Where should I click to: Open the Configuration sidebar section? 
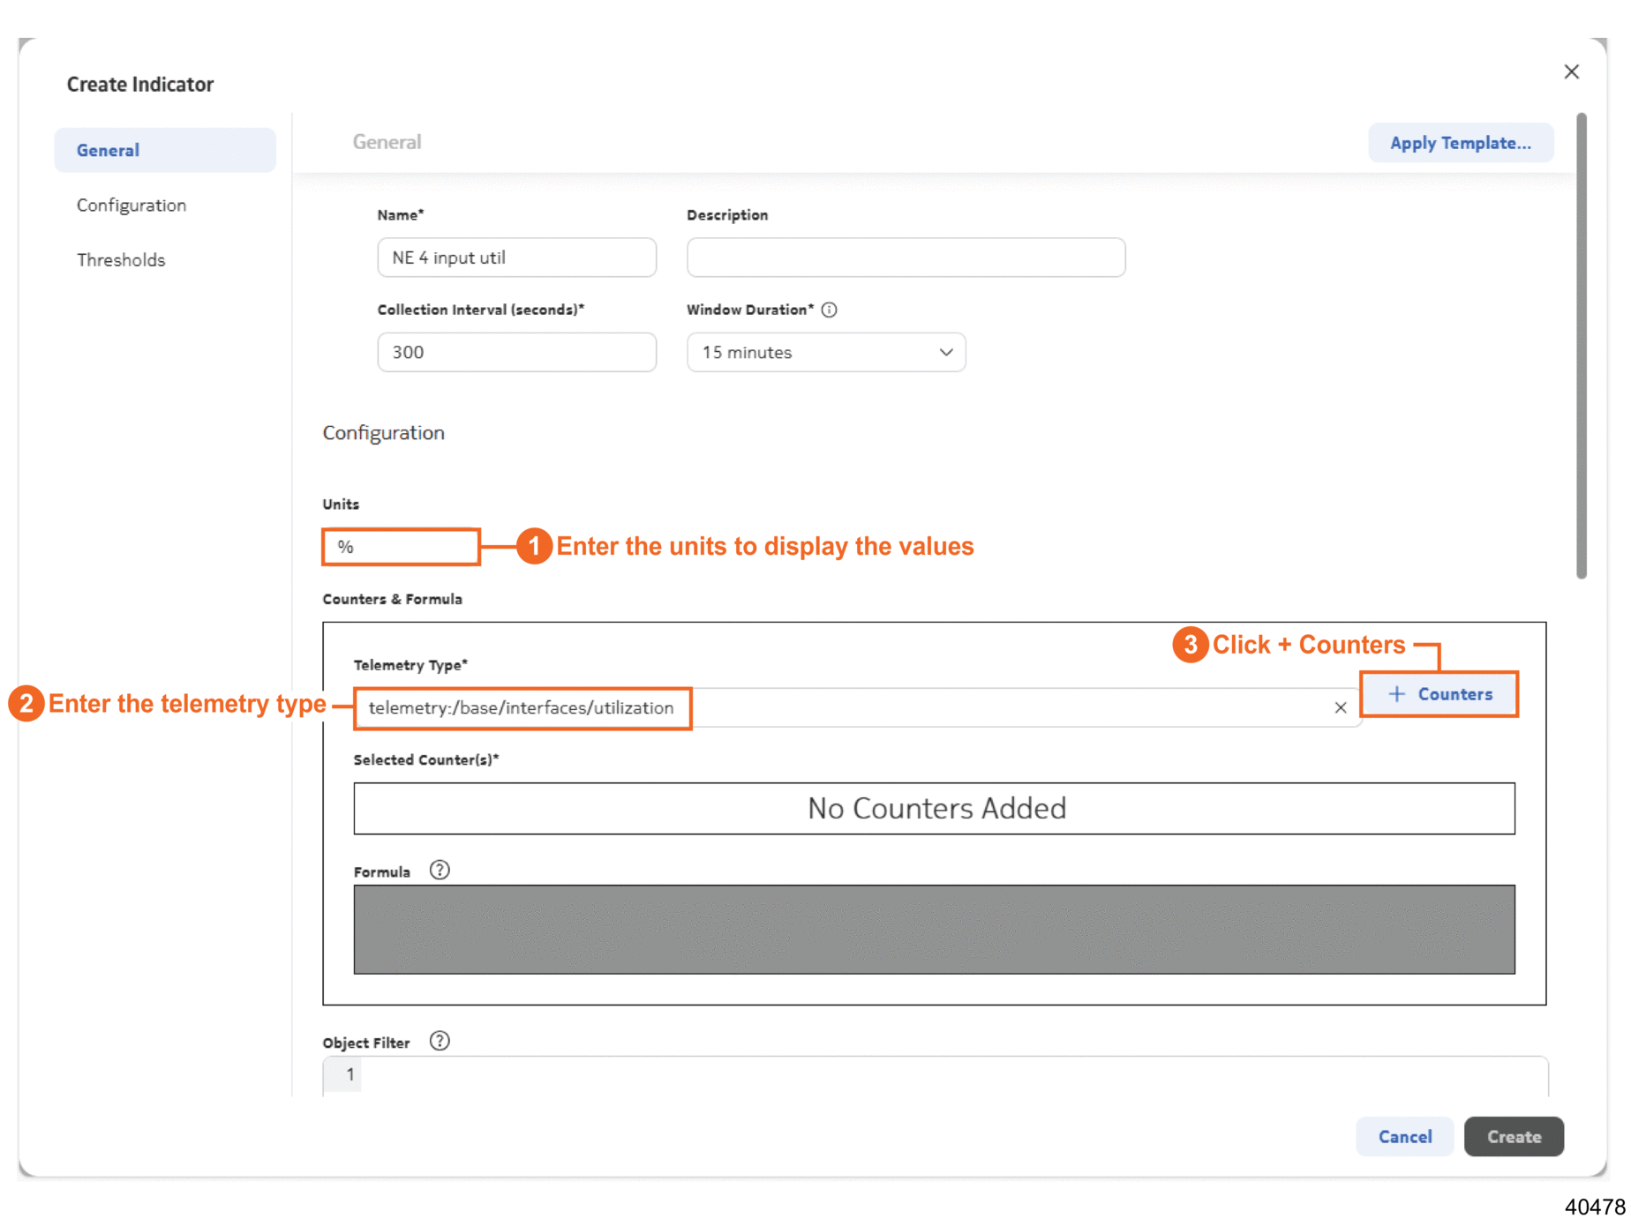(132, 205)
